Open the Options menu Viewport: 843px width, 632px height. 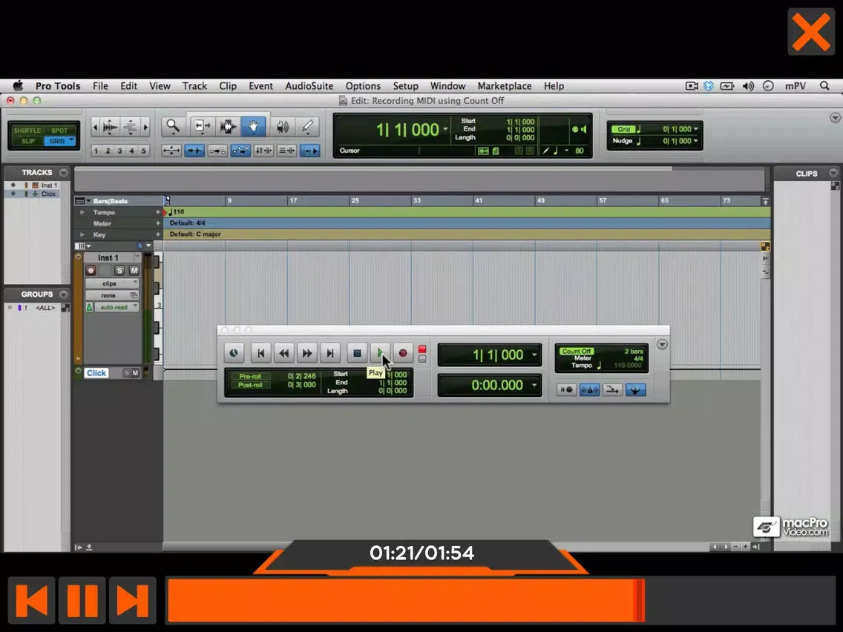(363, 86)
